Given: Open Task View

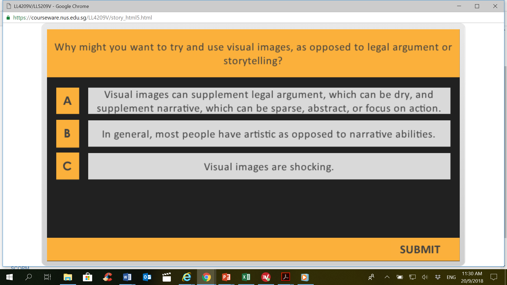Looking at the screenshot, I should (x=48, y=277).
